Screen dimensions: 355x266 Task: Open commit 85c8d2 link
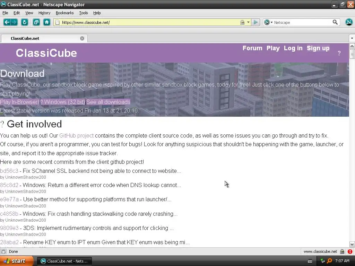9,185
